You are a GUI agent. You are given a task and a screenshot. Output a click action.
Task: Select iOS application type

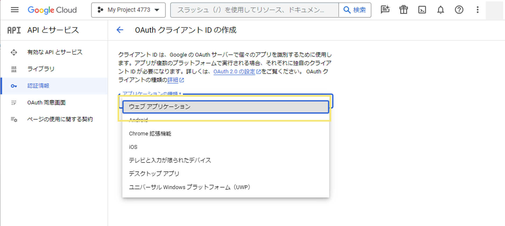pos(133,147)
